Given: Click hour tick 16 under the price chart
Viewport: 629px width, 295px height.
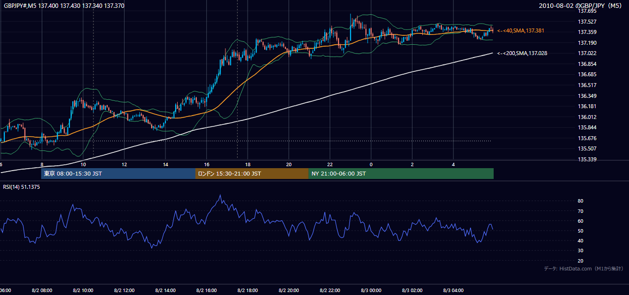Looking at the screenshot, I should point(207,164).
